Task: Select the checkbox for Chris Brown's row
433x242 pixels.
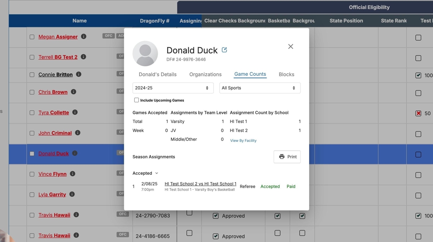Action: coord(32,92)
